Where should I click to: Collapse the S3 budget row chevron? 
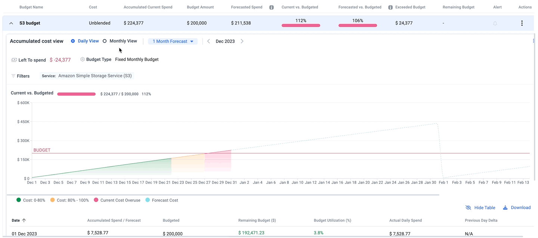click(11, 23)
